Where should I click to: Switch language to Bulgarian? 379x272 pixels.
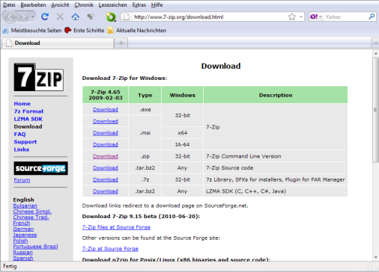pyautogui.click(x=25, y=205)
